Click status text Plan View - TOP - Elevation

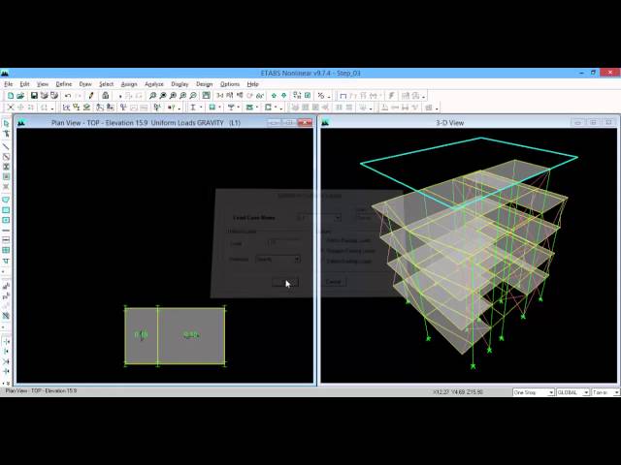coord(41,390)
